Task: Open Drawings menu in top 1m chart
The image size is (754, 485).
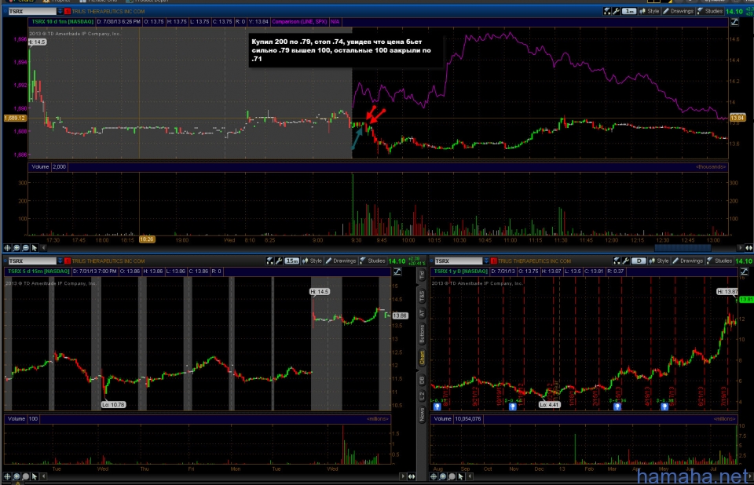Action: pyautogui.click(x=678, y=11)
